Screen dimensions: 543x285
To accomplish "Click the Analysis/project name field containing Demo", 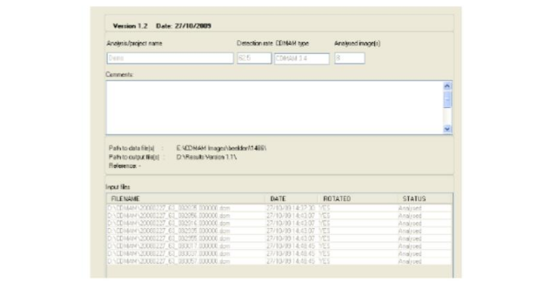I will click(x=170, y=58).
